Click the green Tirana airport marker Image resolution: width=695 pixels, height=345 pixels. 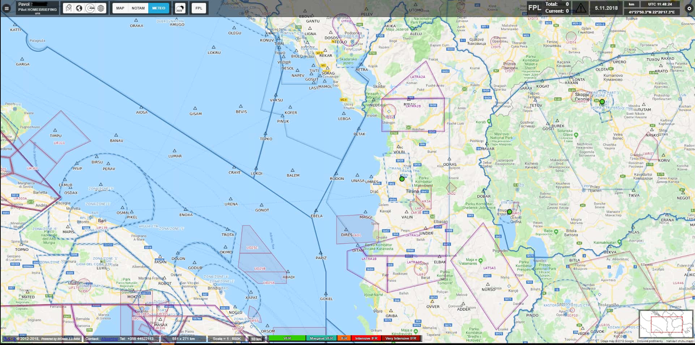[x=402, y=179]
